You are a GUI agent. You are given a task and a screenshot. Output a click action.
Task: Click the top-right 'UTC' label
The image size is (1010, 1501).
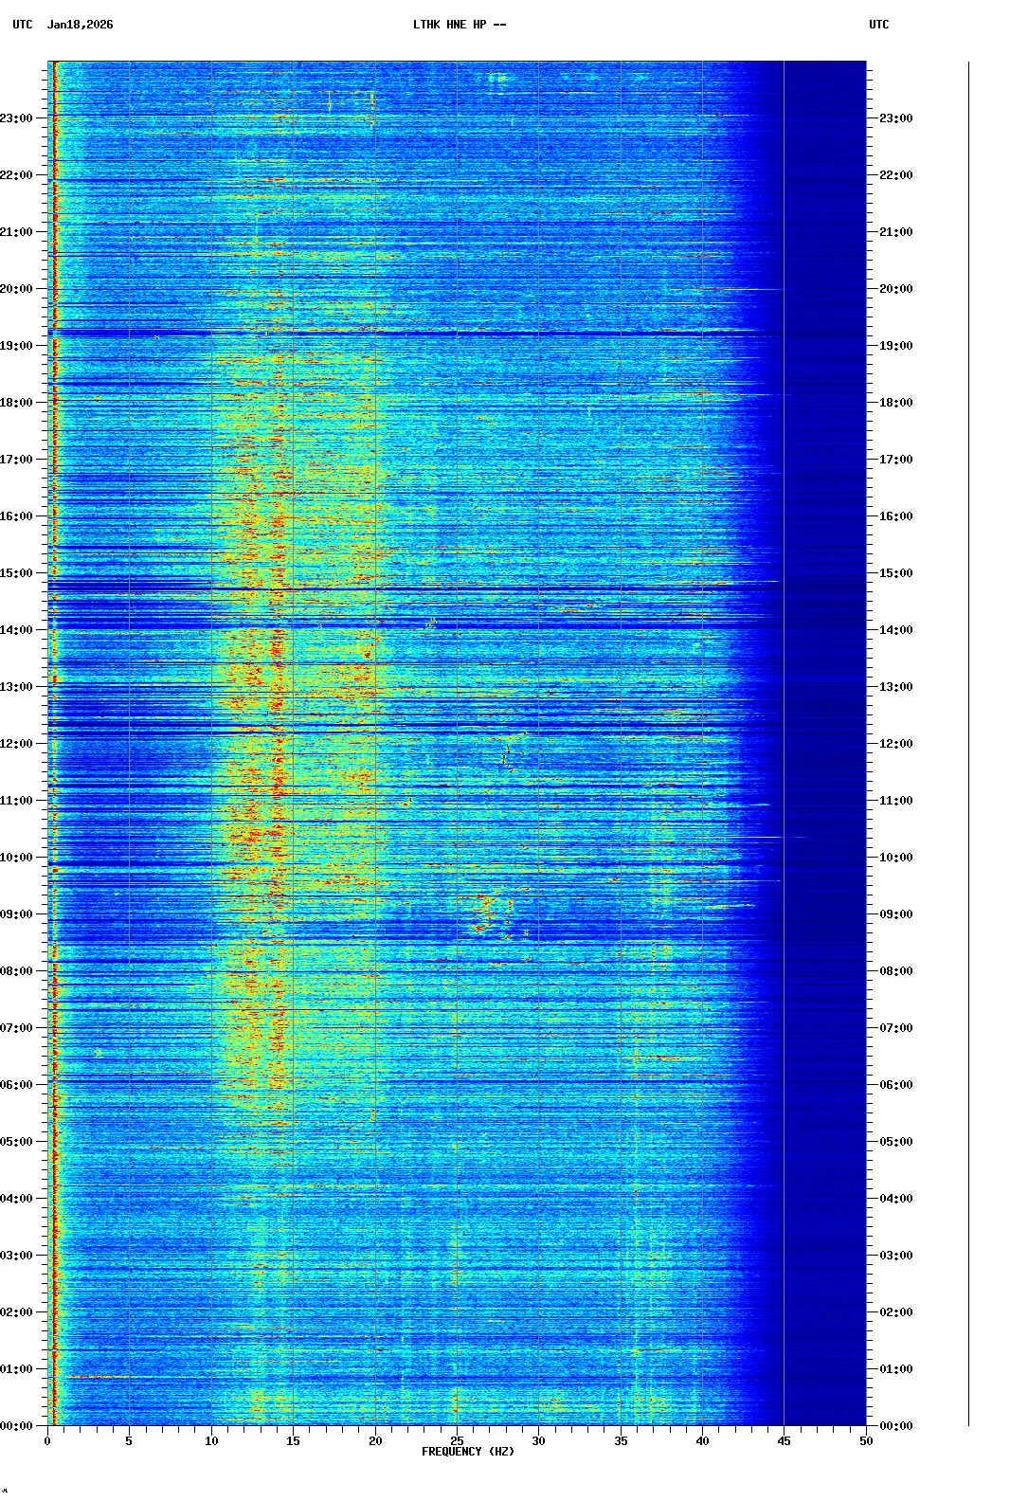coord(878,25)
